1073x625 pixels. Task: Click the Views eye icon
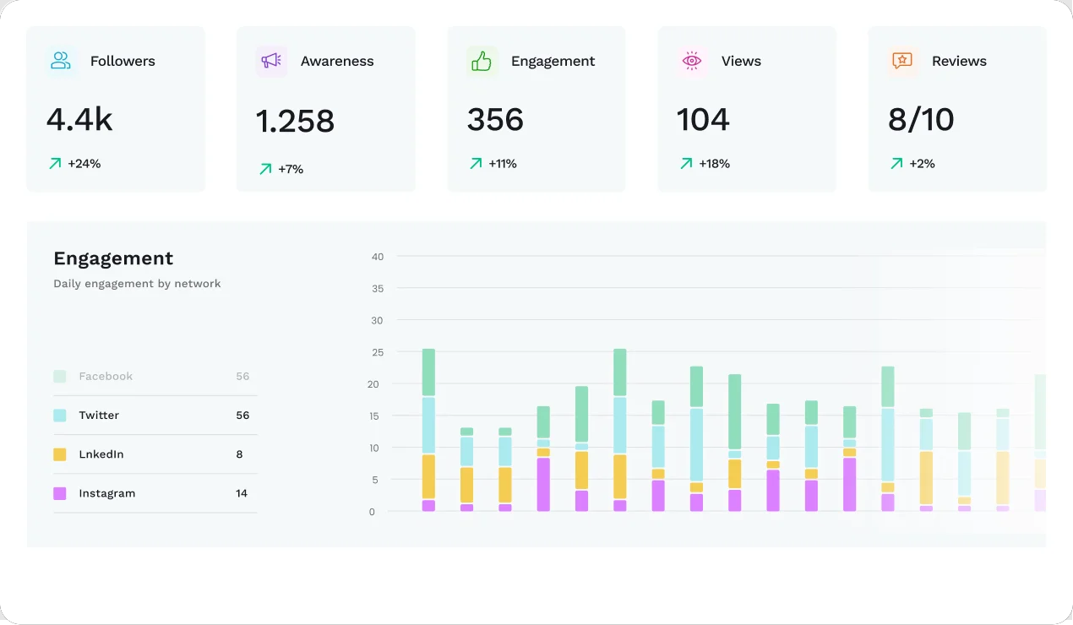(x=692, y=61)
